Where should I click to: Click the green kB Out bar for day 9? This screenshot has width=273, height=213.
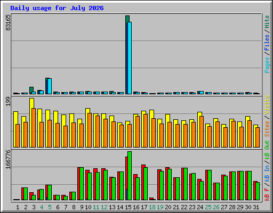[x=82, y=184]
